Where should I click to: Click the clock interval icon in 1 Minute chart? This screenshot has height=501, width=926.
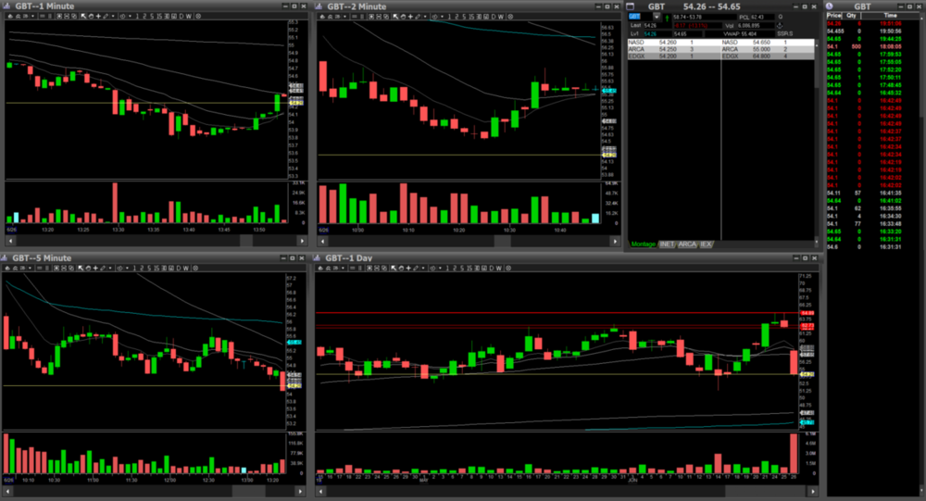[124, 17]
